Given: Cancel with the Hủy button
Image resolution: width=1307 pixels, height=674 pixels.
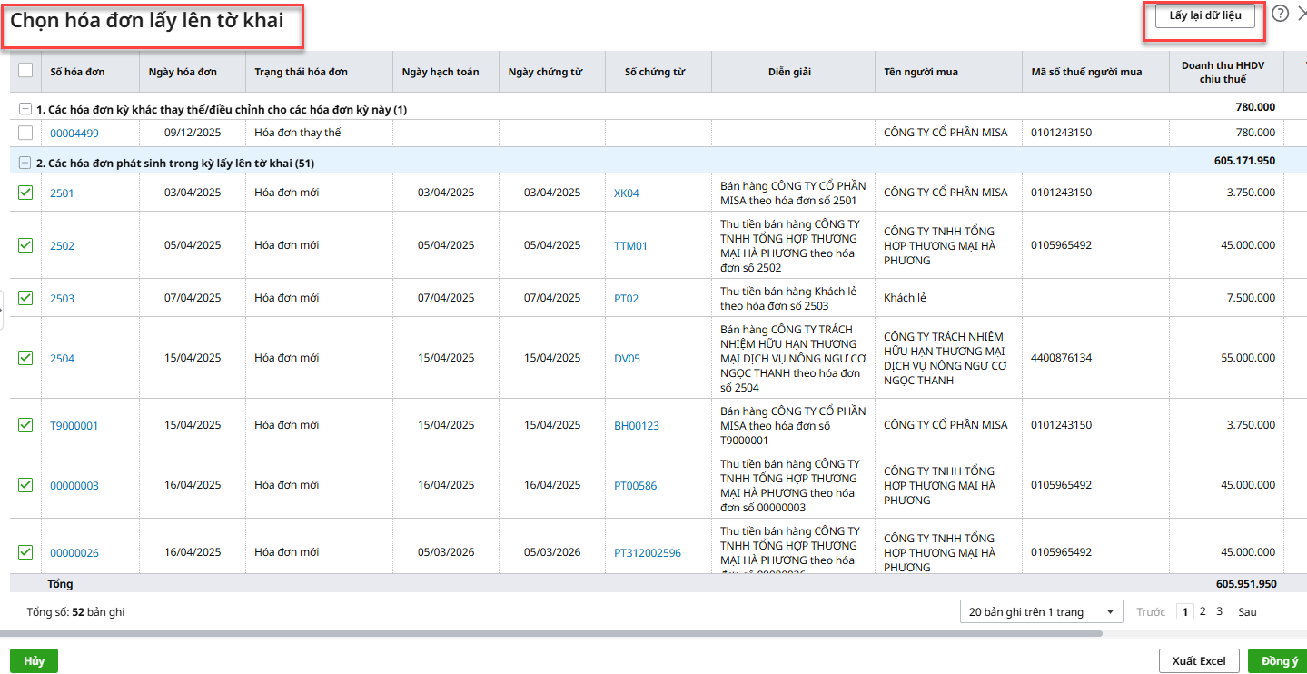Looking at the screenshot, I should 34,660.
